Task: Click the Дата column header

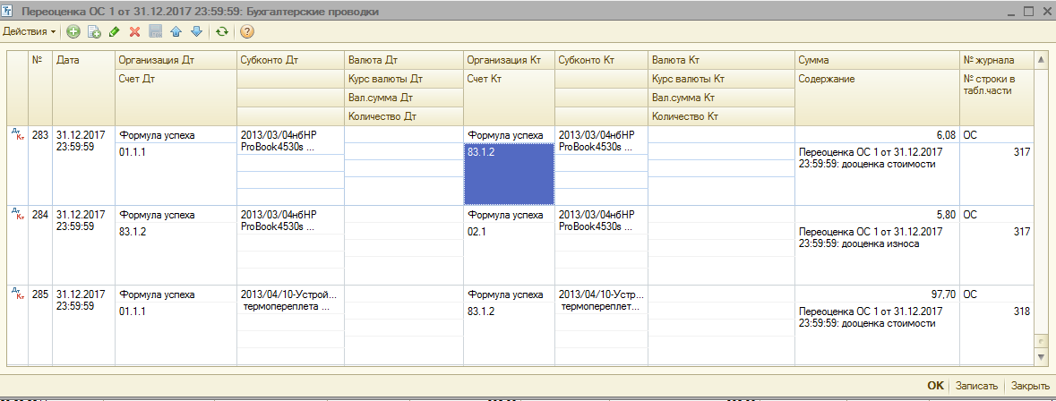Action: pyautogui.click(x=83, y=60)
